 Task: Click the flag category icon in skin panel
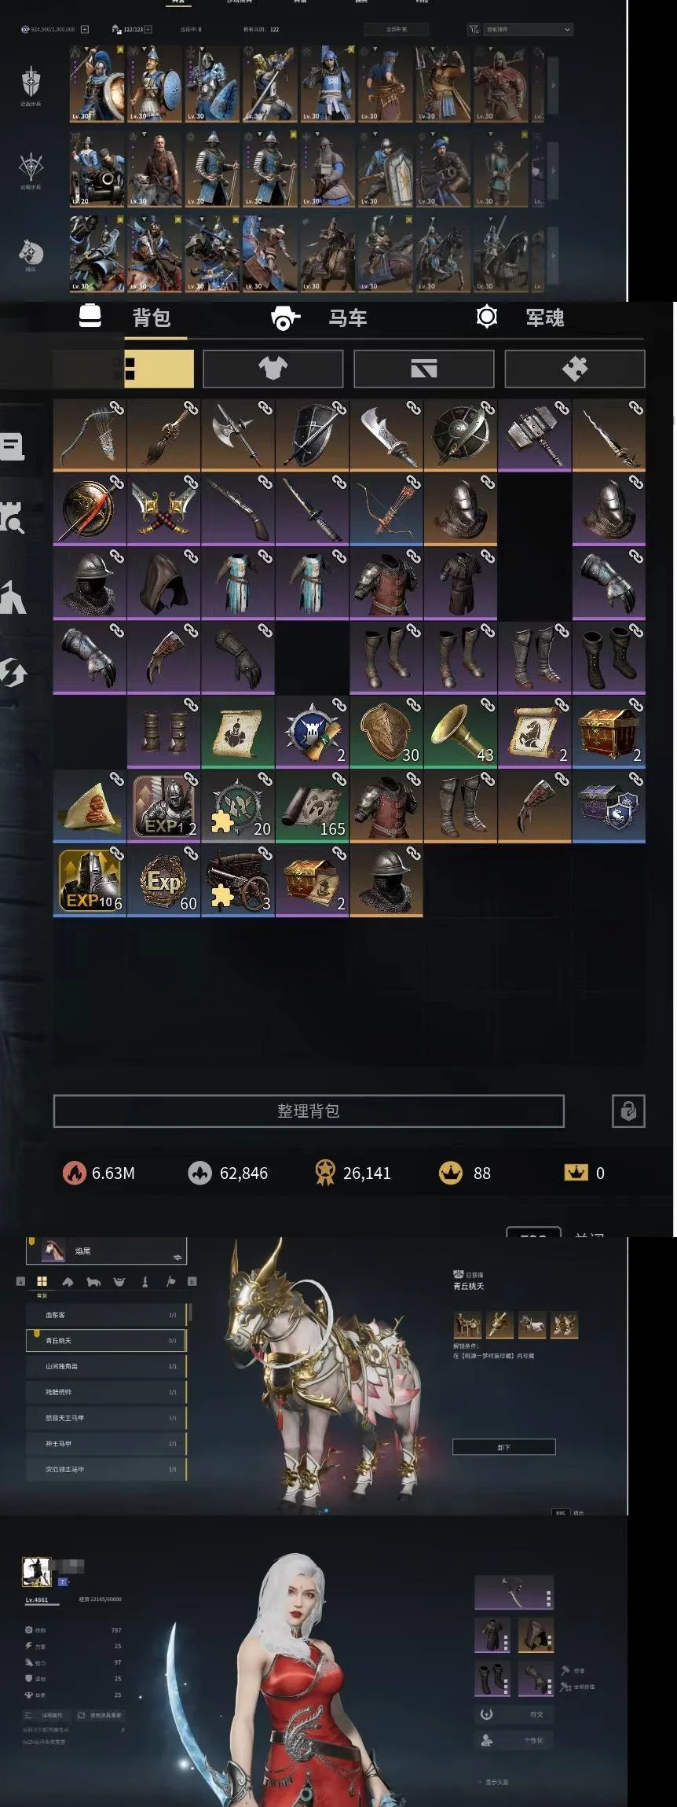tap(170, 1282)
